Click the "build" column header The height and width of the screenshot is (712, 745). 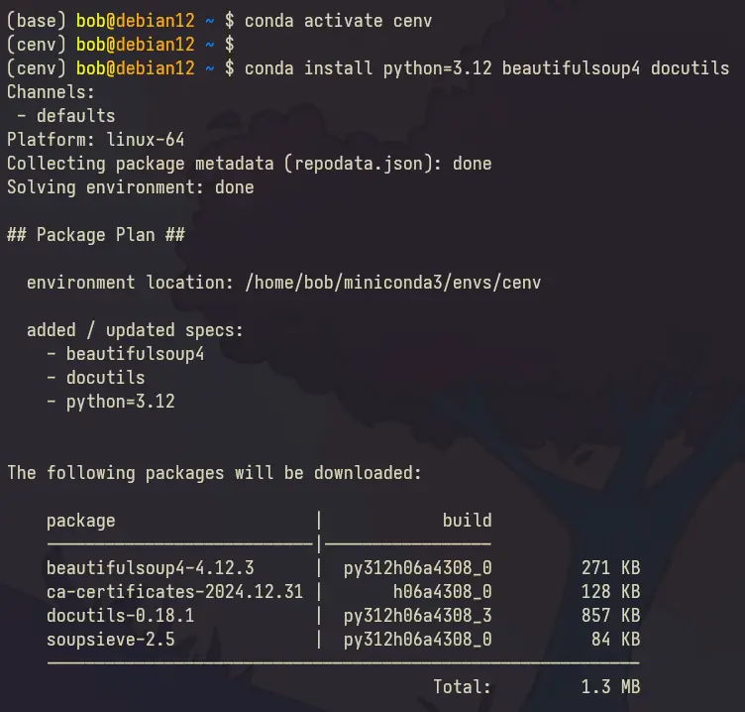tap(467, 521)
